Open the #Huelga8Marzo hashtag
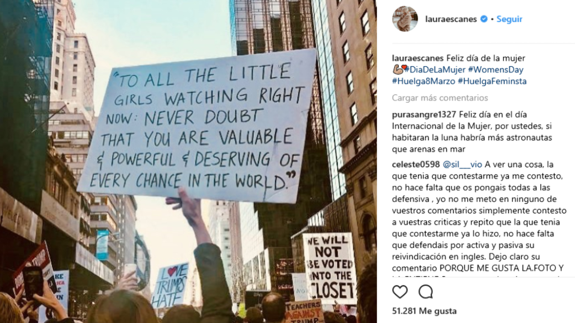 coord(423,81)
